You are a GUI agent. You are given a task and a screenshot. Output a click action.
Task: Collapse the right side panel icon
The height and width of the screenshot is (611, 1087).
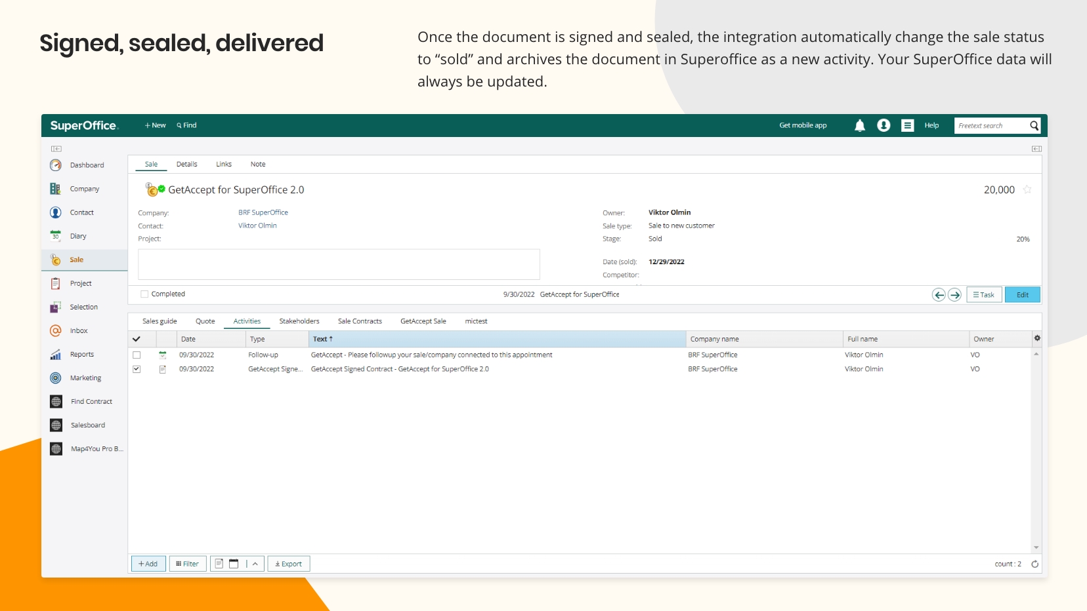[x=1036, y=149]
